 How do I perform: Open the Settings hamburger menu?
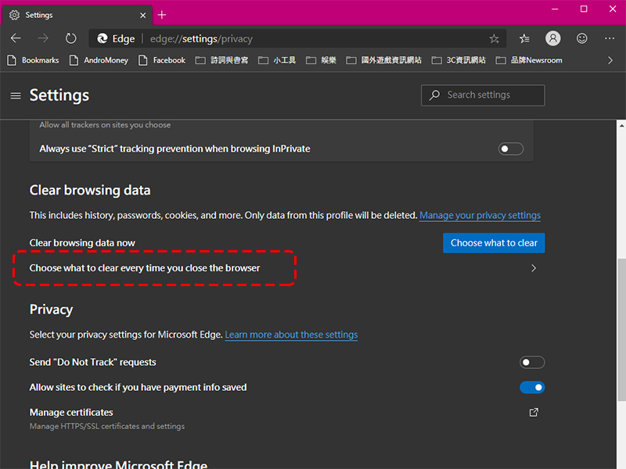[x=16, y=95]
